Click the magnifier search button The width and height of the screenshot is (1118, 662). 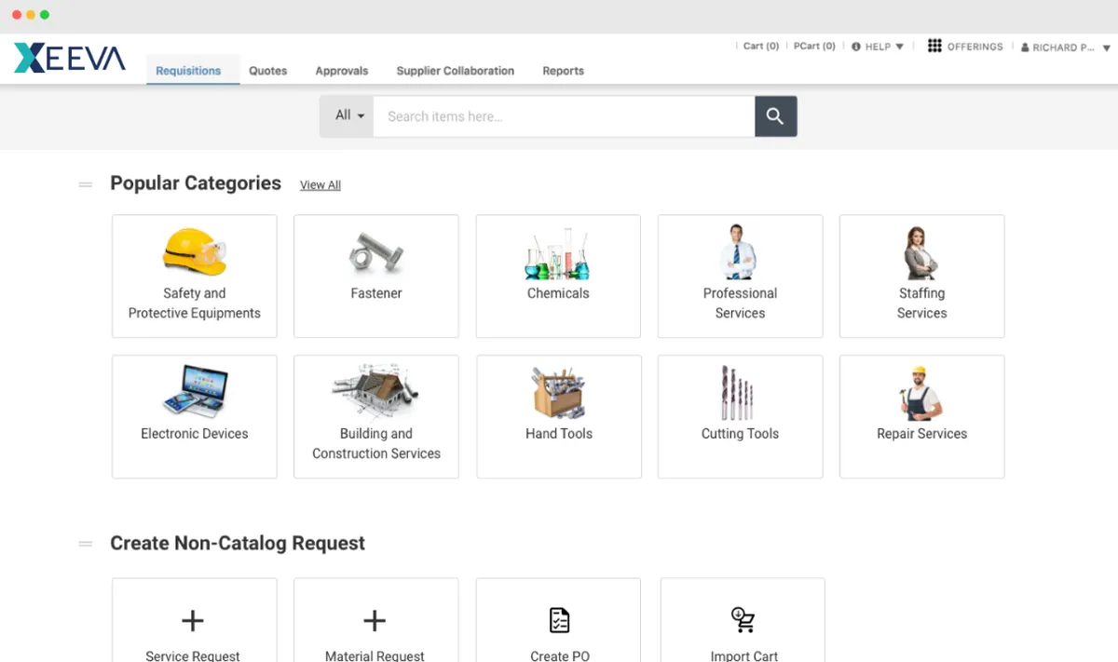pos(775,116)
